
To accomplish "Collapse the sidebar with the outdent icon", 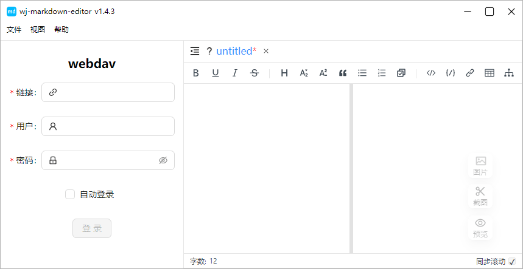I will (x=195, y=51).
